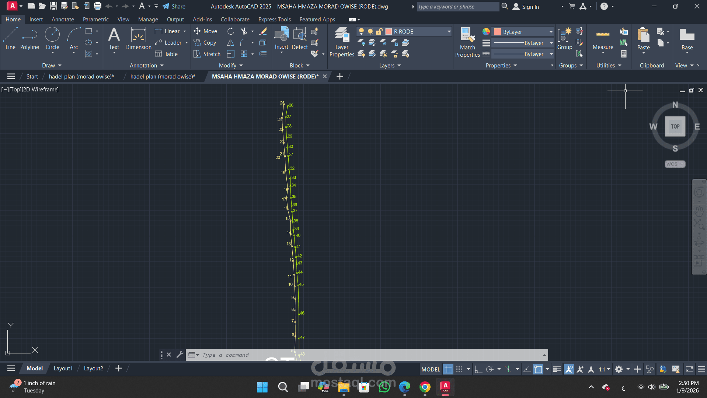Save the drawing from quick access toolbar
The image size is (707, 398).
[x=53, y=6]
